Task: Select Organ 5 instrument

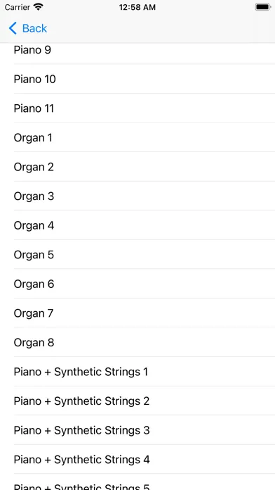Action: [x=137, y=255]
